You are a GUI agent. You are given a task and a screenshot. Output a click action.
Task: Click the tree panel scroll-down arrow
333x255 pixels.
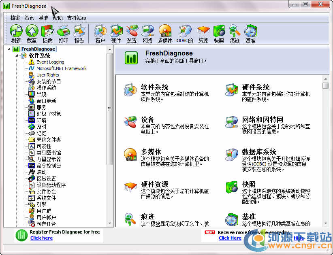109,223
